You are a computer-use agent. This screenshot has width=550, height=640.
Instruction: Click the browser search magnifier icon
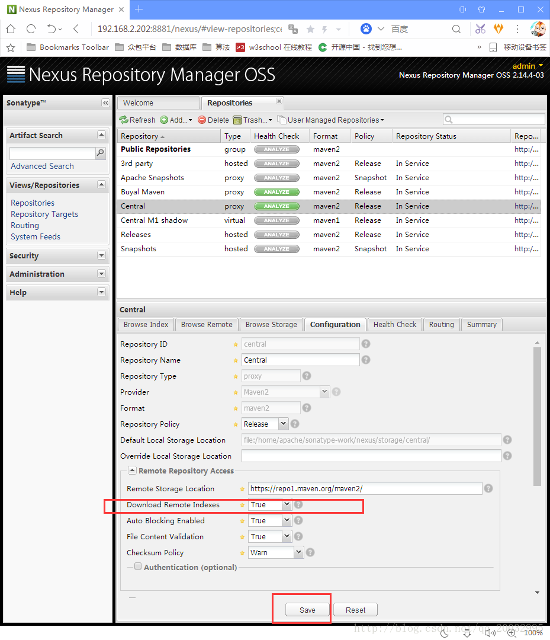point(456,29)
